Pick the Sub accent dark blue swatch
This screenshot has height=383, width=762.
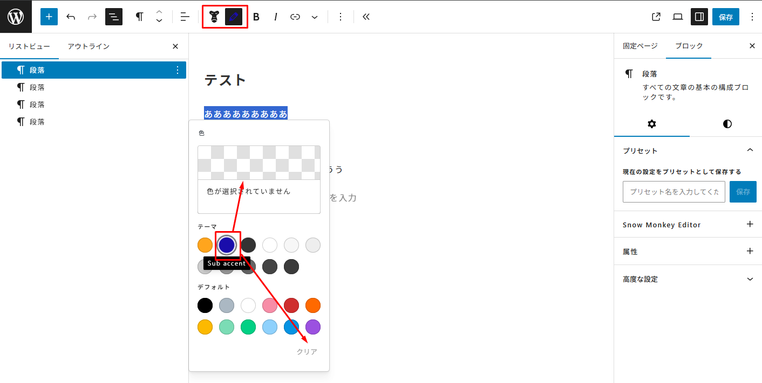pyautogui.click(x=227, y=245)
